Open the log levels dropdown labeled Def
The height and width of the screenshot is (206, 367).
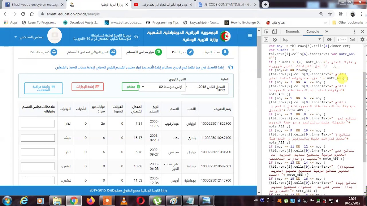(x=352, y=39)
